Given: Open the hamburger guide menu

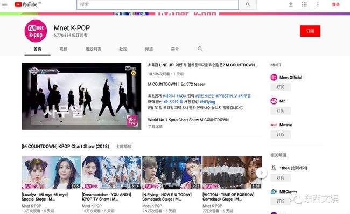Looking at the screenshot, I should (4, 4).
